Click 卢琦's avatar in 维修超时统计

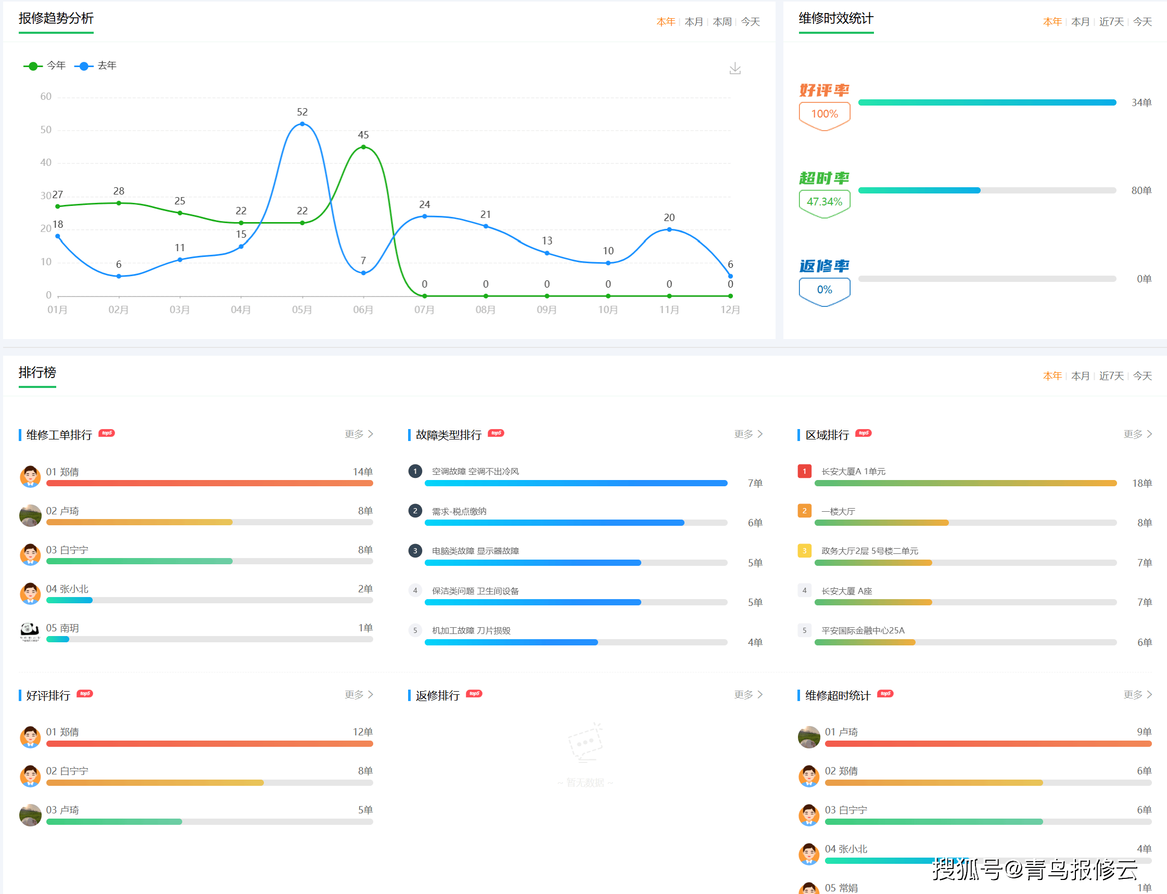[808, 736]
